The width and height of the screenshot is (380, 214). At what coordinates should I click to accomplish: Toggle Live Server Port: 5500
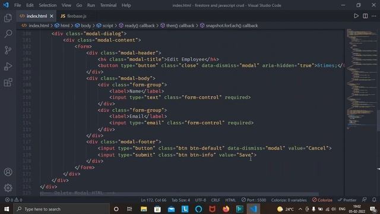point(254,200)
